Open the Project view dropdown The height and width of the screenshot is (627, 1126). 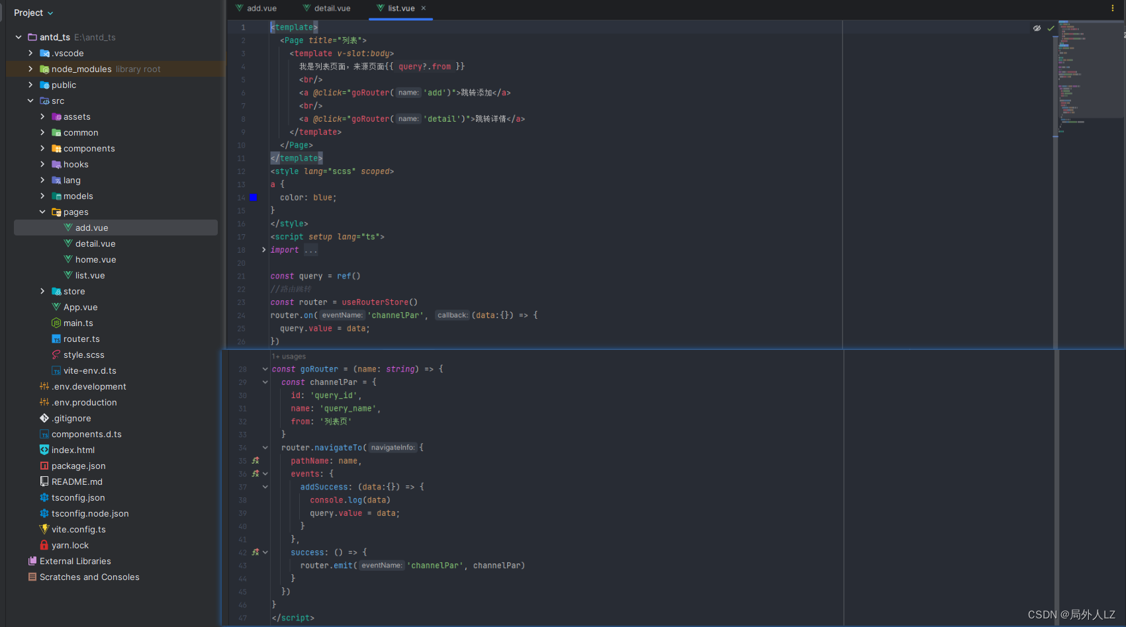click(x=33, y=13)
